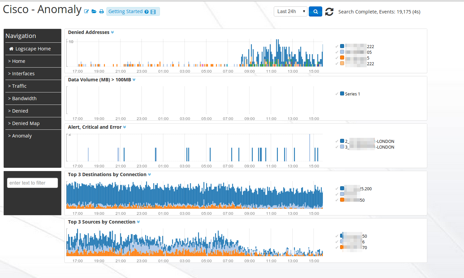Click the edit workspace pencil icon

click(87, 12)
